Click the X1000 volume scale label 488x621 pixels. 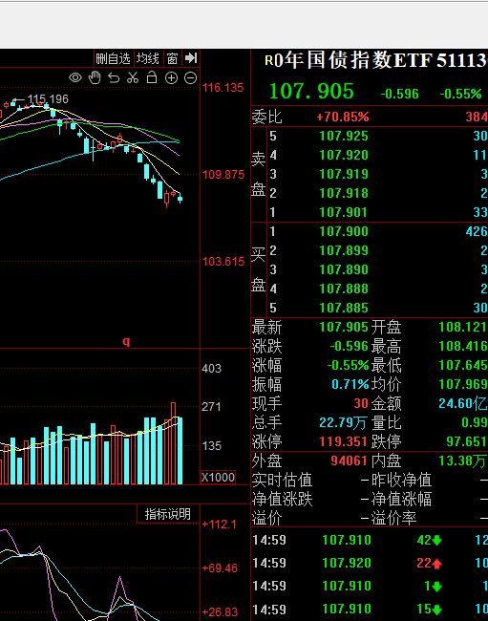(218, 478)
